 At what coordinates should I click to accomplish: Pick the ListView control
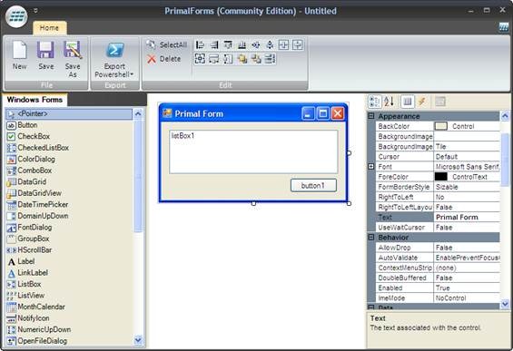[x=69, y=296]
